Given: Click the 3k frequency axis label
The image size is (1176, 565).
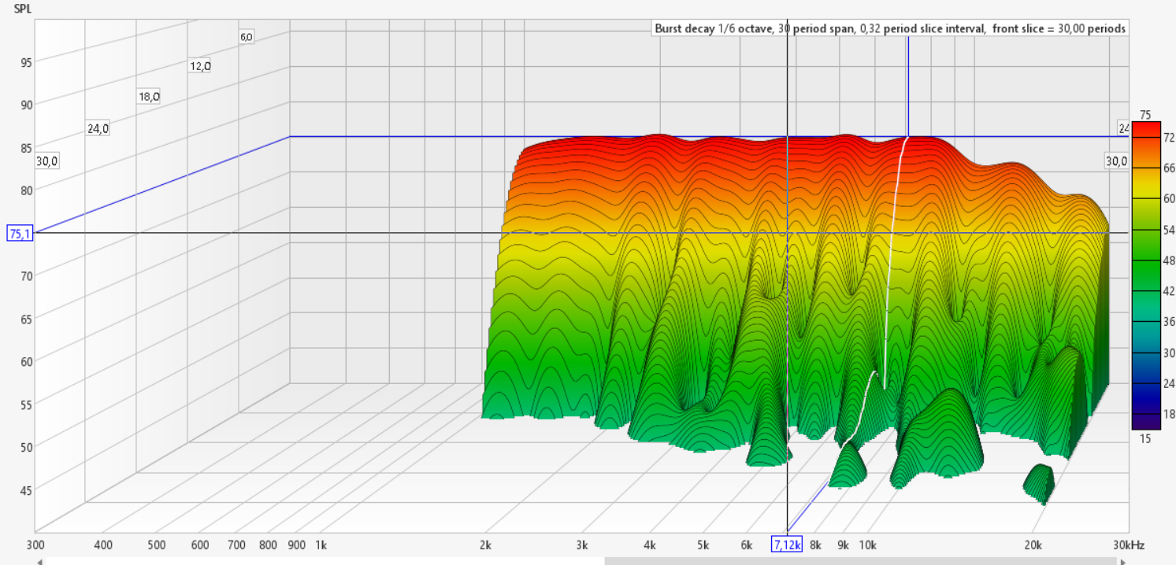Looking at the screenshot, I should (x=583, y=545).
